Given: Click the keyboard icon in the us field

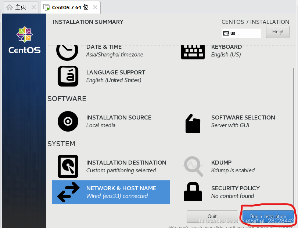Looking at the screenshot, I should (226, 33).
